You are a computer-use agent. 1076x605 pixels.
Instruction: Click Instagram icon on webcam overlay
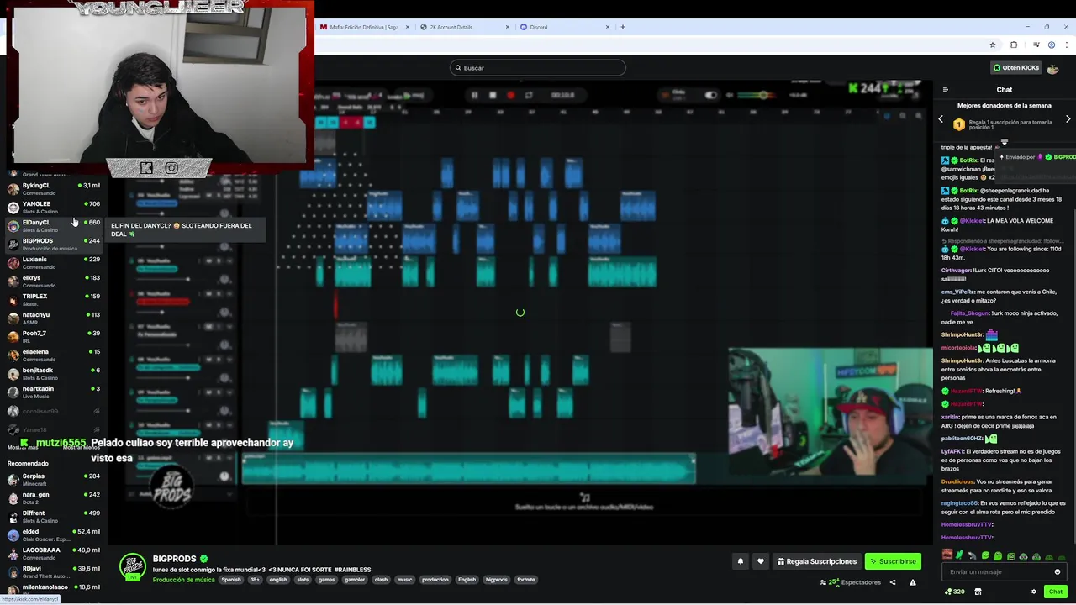tap(171, 168)
